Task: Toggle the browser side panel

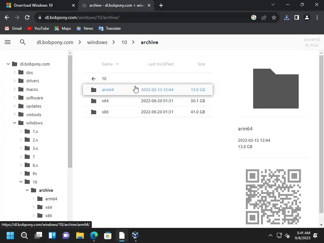Action: coord(297,18)
